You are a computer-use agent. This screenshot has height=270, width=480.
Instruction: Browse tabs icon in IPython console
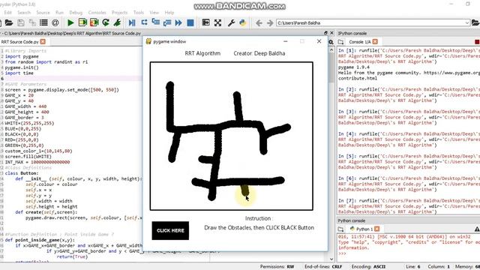point(340,42)
